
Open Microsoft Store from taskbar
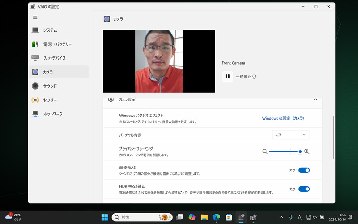tap(229, 217)
